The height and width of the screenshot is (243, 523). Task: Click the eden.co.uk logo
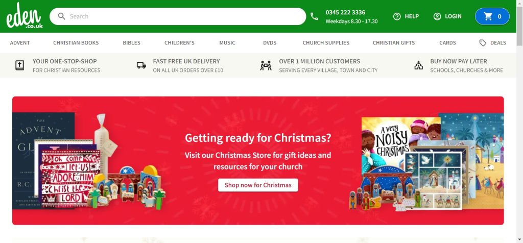click(25, 16)
